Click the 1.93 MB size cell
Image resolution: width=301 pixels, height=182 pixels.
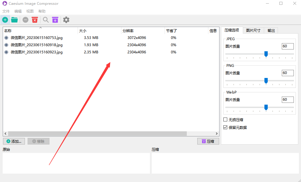click(x=91, y=45)
